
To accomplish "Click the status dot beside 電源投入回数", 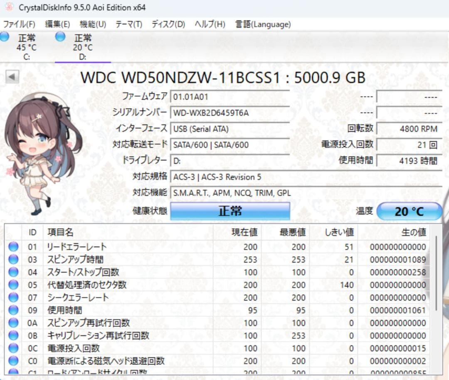I will (x=13, y=348).
